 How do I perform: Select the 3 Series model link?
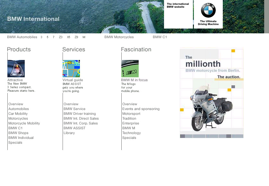click(x=41, y=37)
